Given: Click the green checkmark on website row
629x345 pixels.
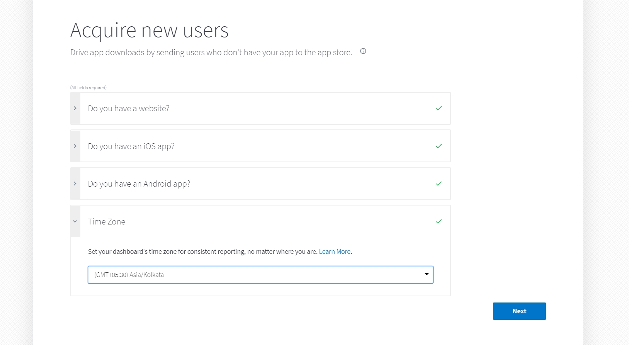Looking at the screenshot, I should pyautogui.click(x=439, y=109).
